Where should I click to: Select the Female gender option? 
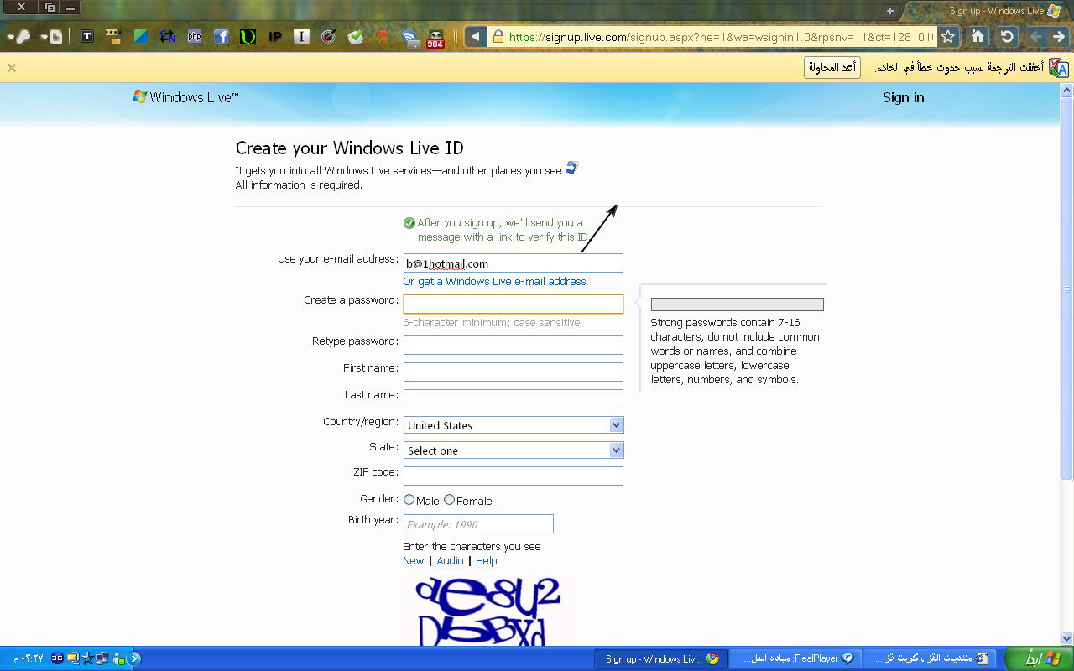450,500
